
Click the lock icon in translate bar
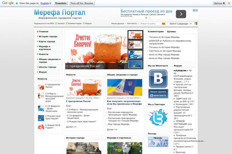click(17, 3)
